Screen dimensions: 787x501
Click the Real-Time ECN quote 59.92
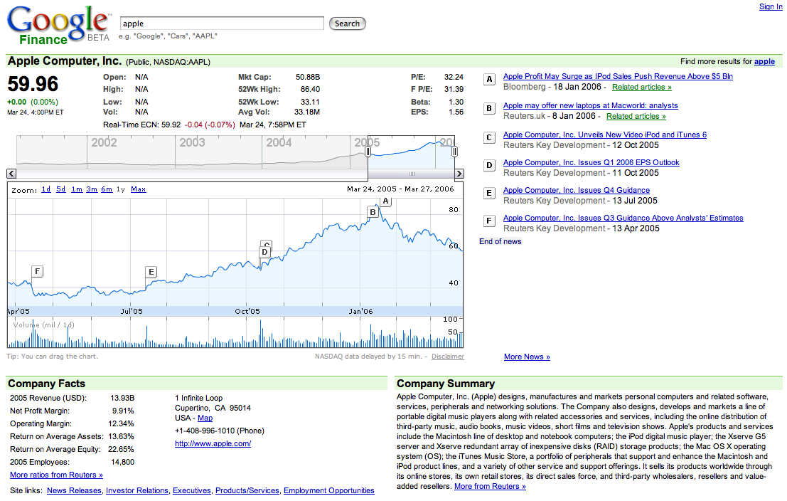(x=171, y=125)
